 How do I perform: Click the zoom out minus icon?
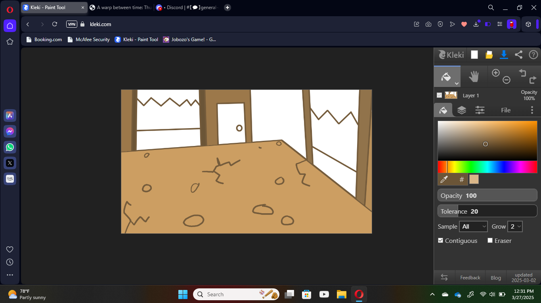(x=506, y=80)
